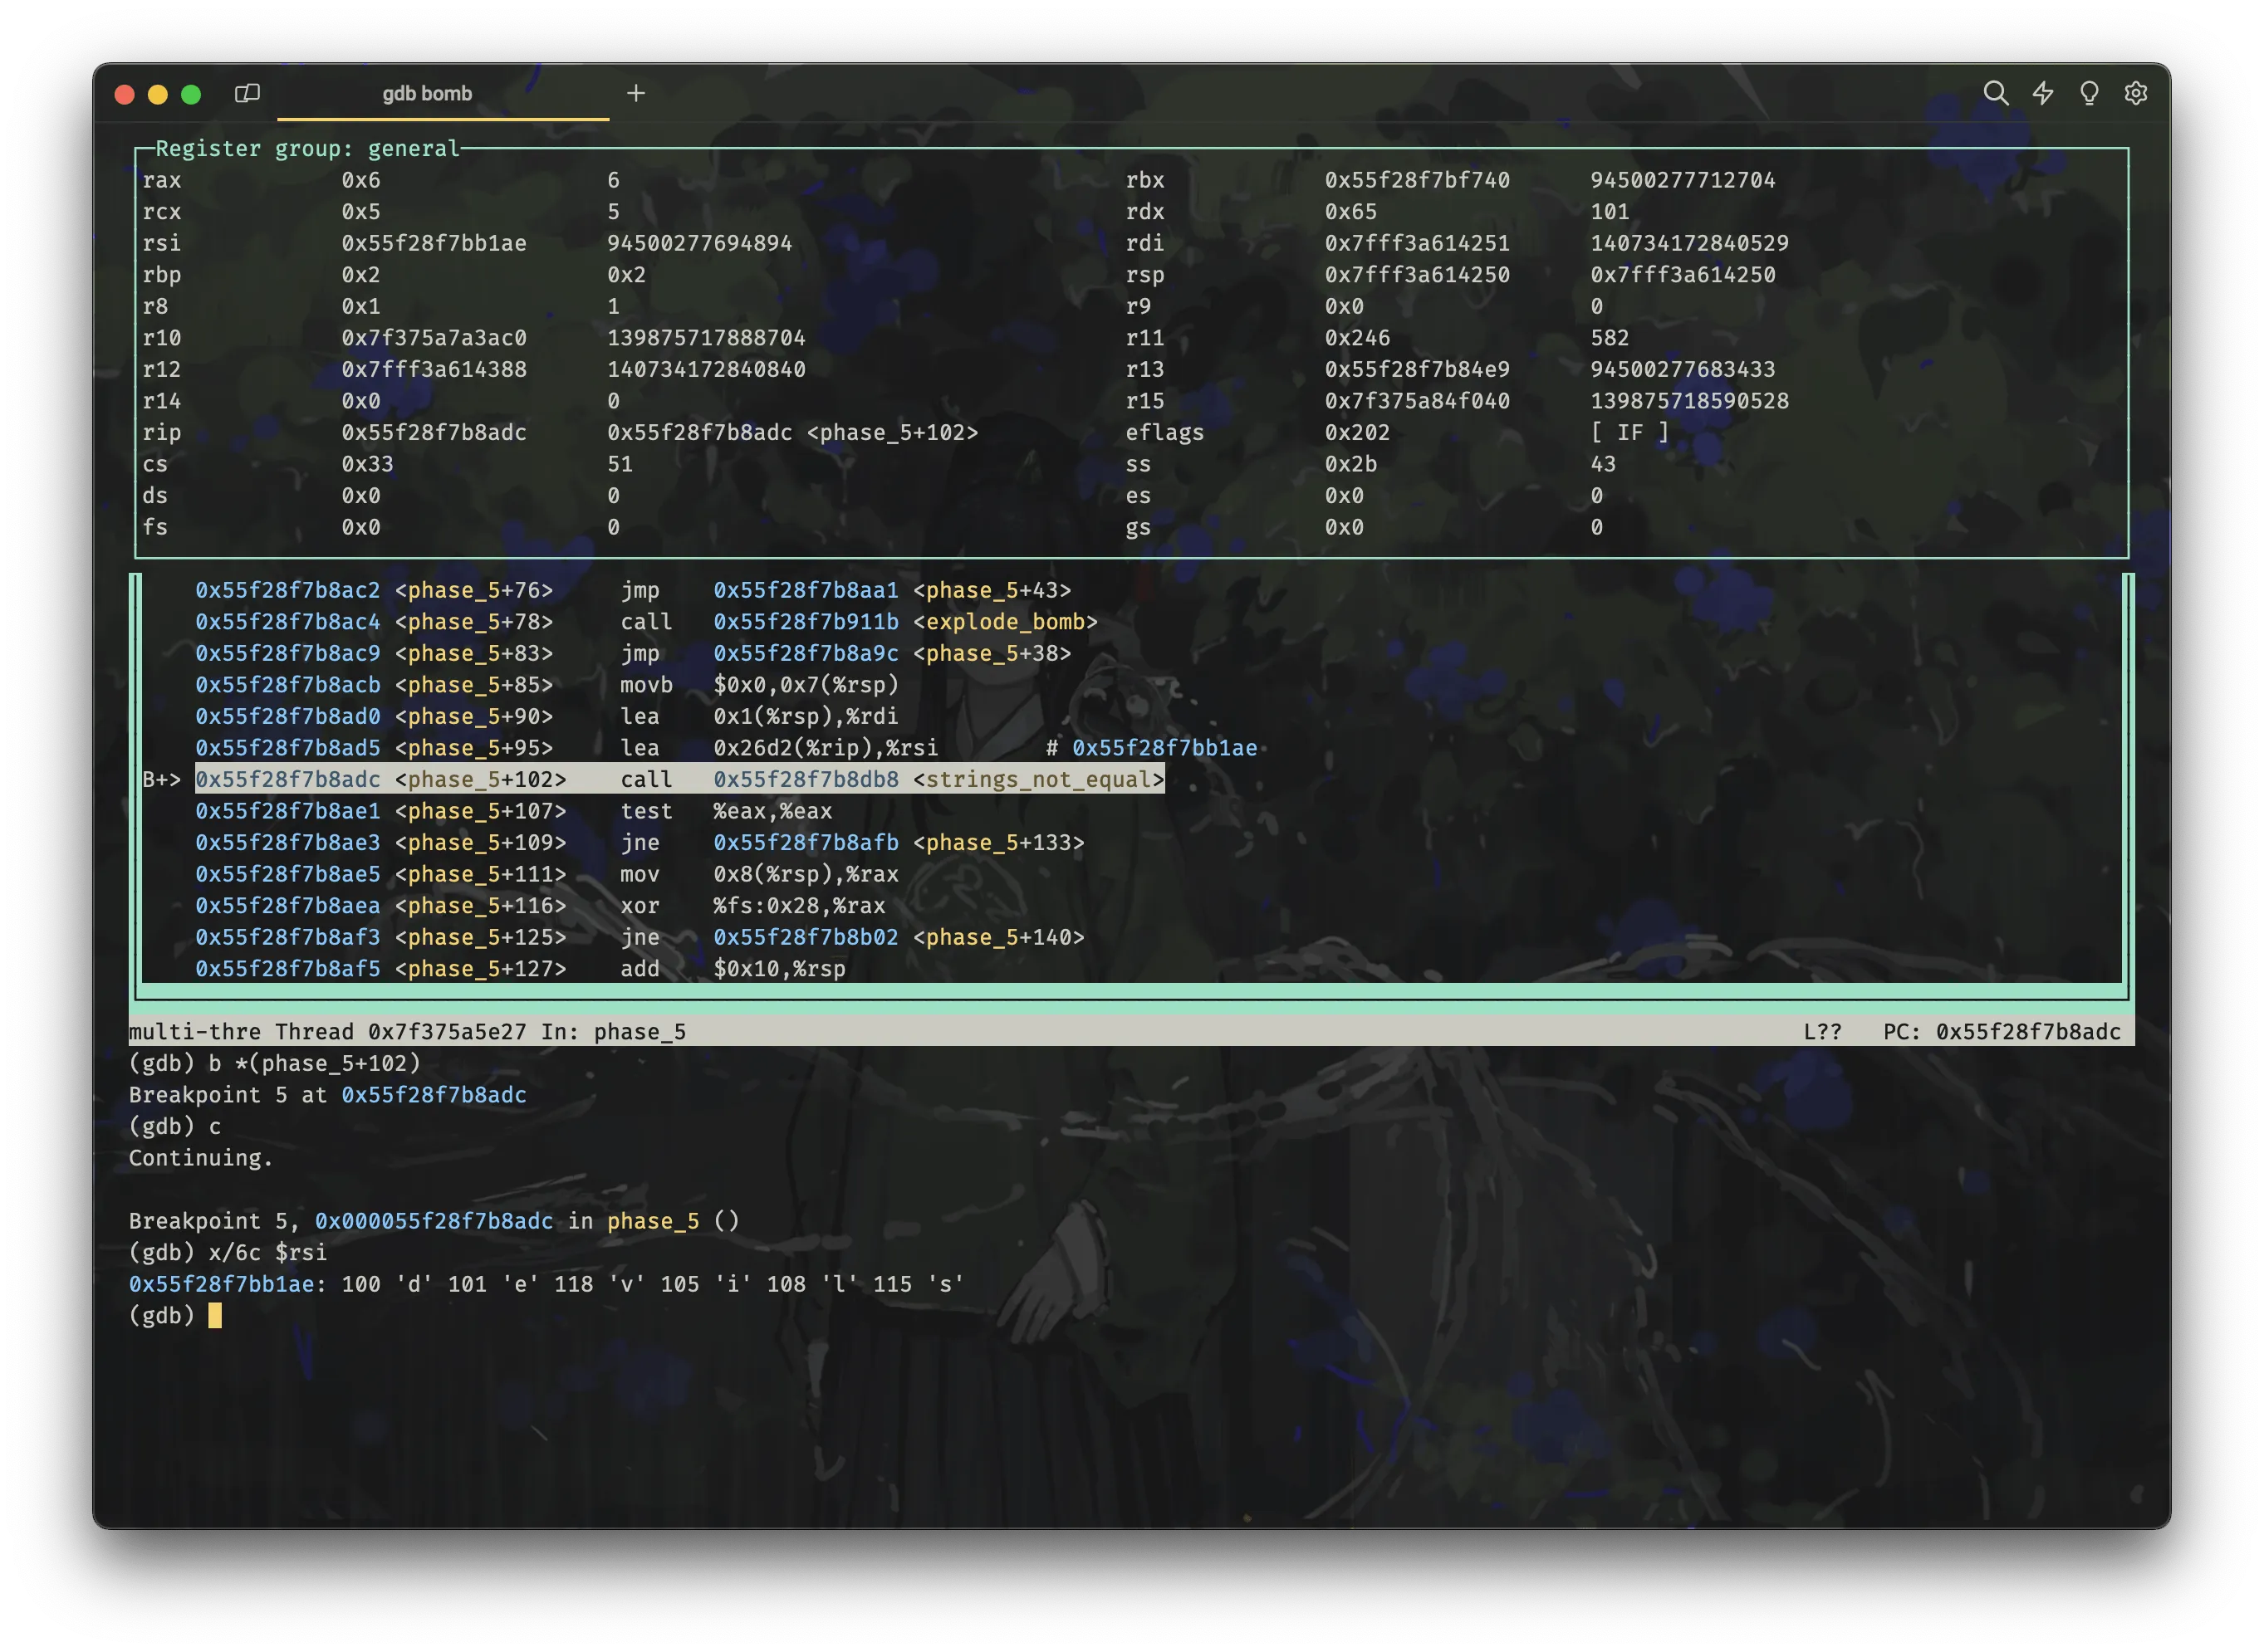Viewport: 2264px width, 1652px height.
Task: Click the 'test %eax,%eax' instruction
Action: tap(727, 810)
